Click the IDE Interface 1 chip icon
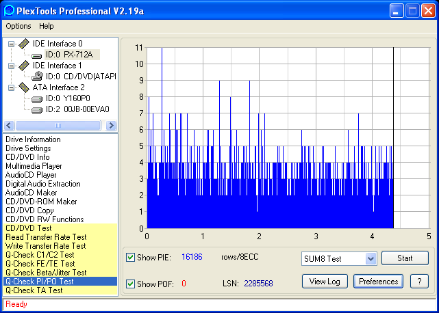 tap(24, 66)
